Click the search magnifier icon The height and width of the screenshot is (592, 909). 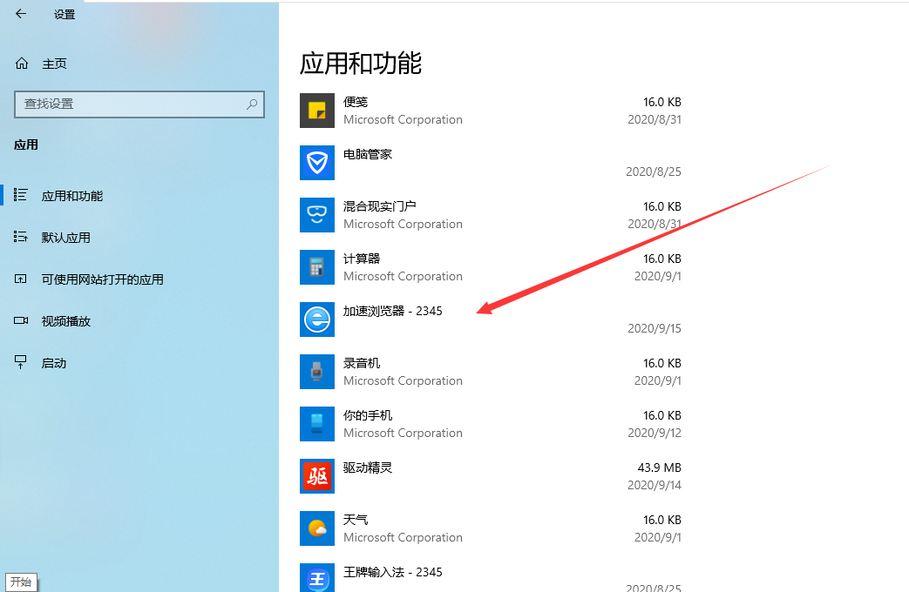click(x=252, y=104)
